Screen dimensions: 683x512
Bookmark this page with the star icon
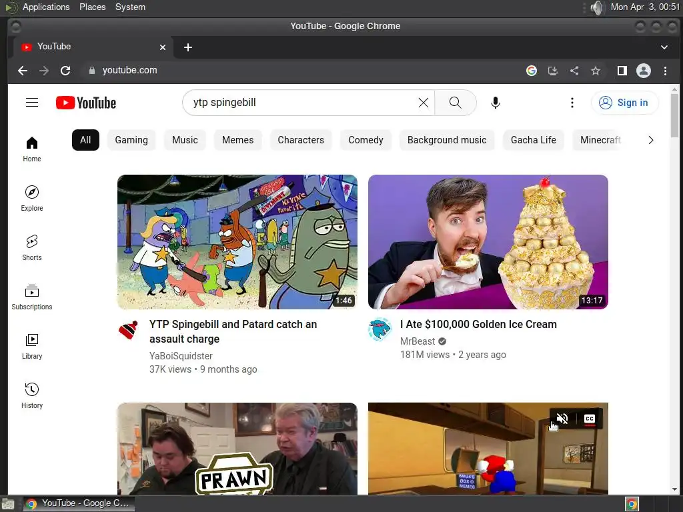point(596,71)
